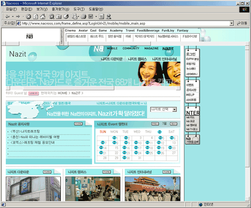The image size is (251, 208).
Task: Open the 즐겨찾기(A) menu
Action: click(x=61, y=9)
